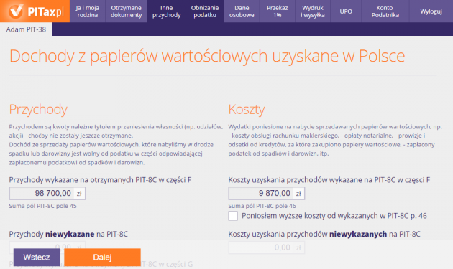The width and height of the screenshot is (453, 269).
Task: Open 'Konto Podatnika'
Action: coord(385,11)
